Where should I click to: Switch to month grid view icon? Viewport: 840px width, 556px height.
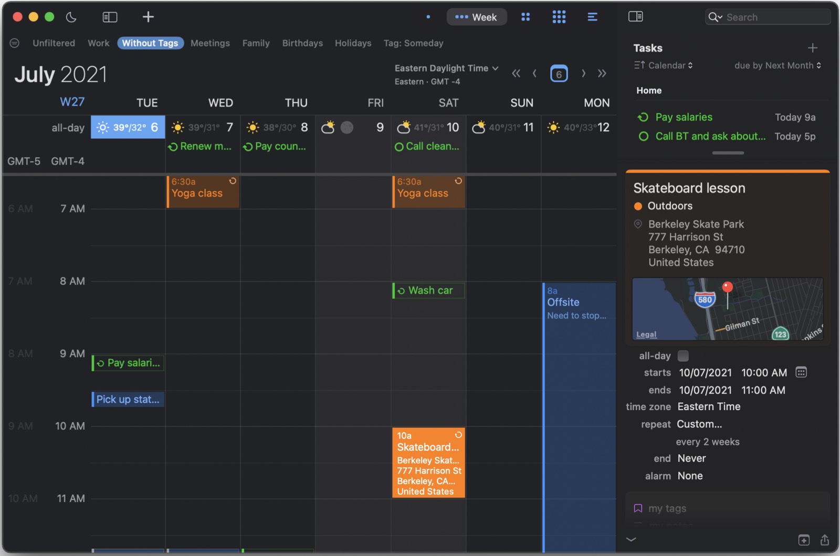coord(559,17)
